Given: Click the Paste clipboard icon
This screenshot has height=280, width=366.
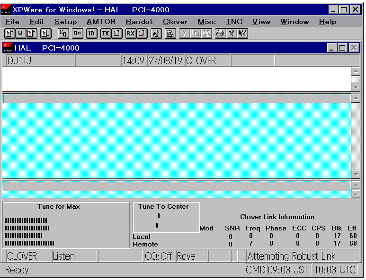Looking at the screenshot, I should tap(206, 34).
